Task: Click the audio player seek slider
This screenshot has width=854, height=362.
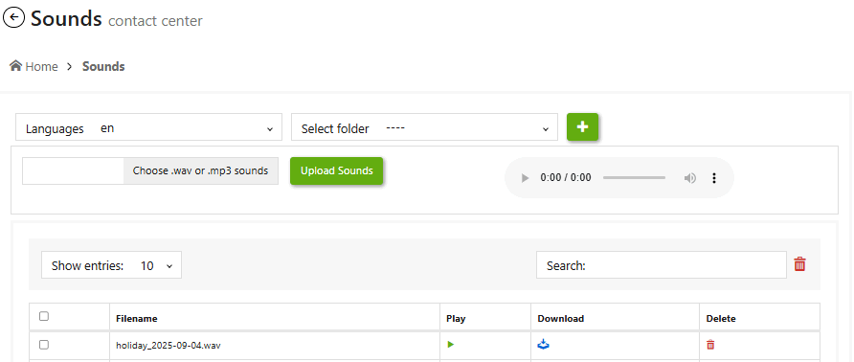Action: [634, 178]
